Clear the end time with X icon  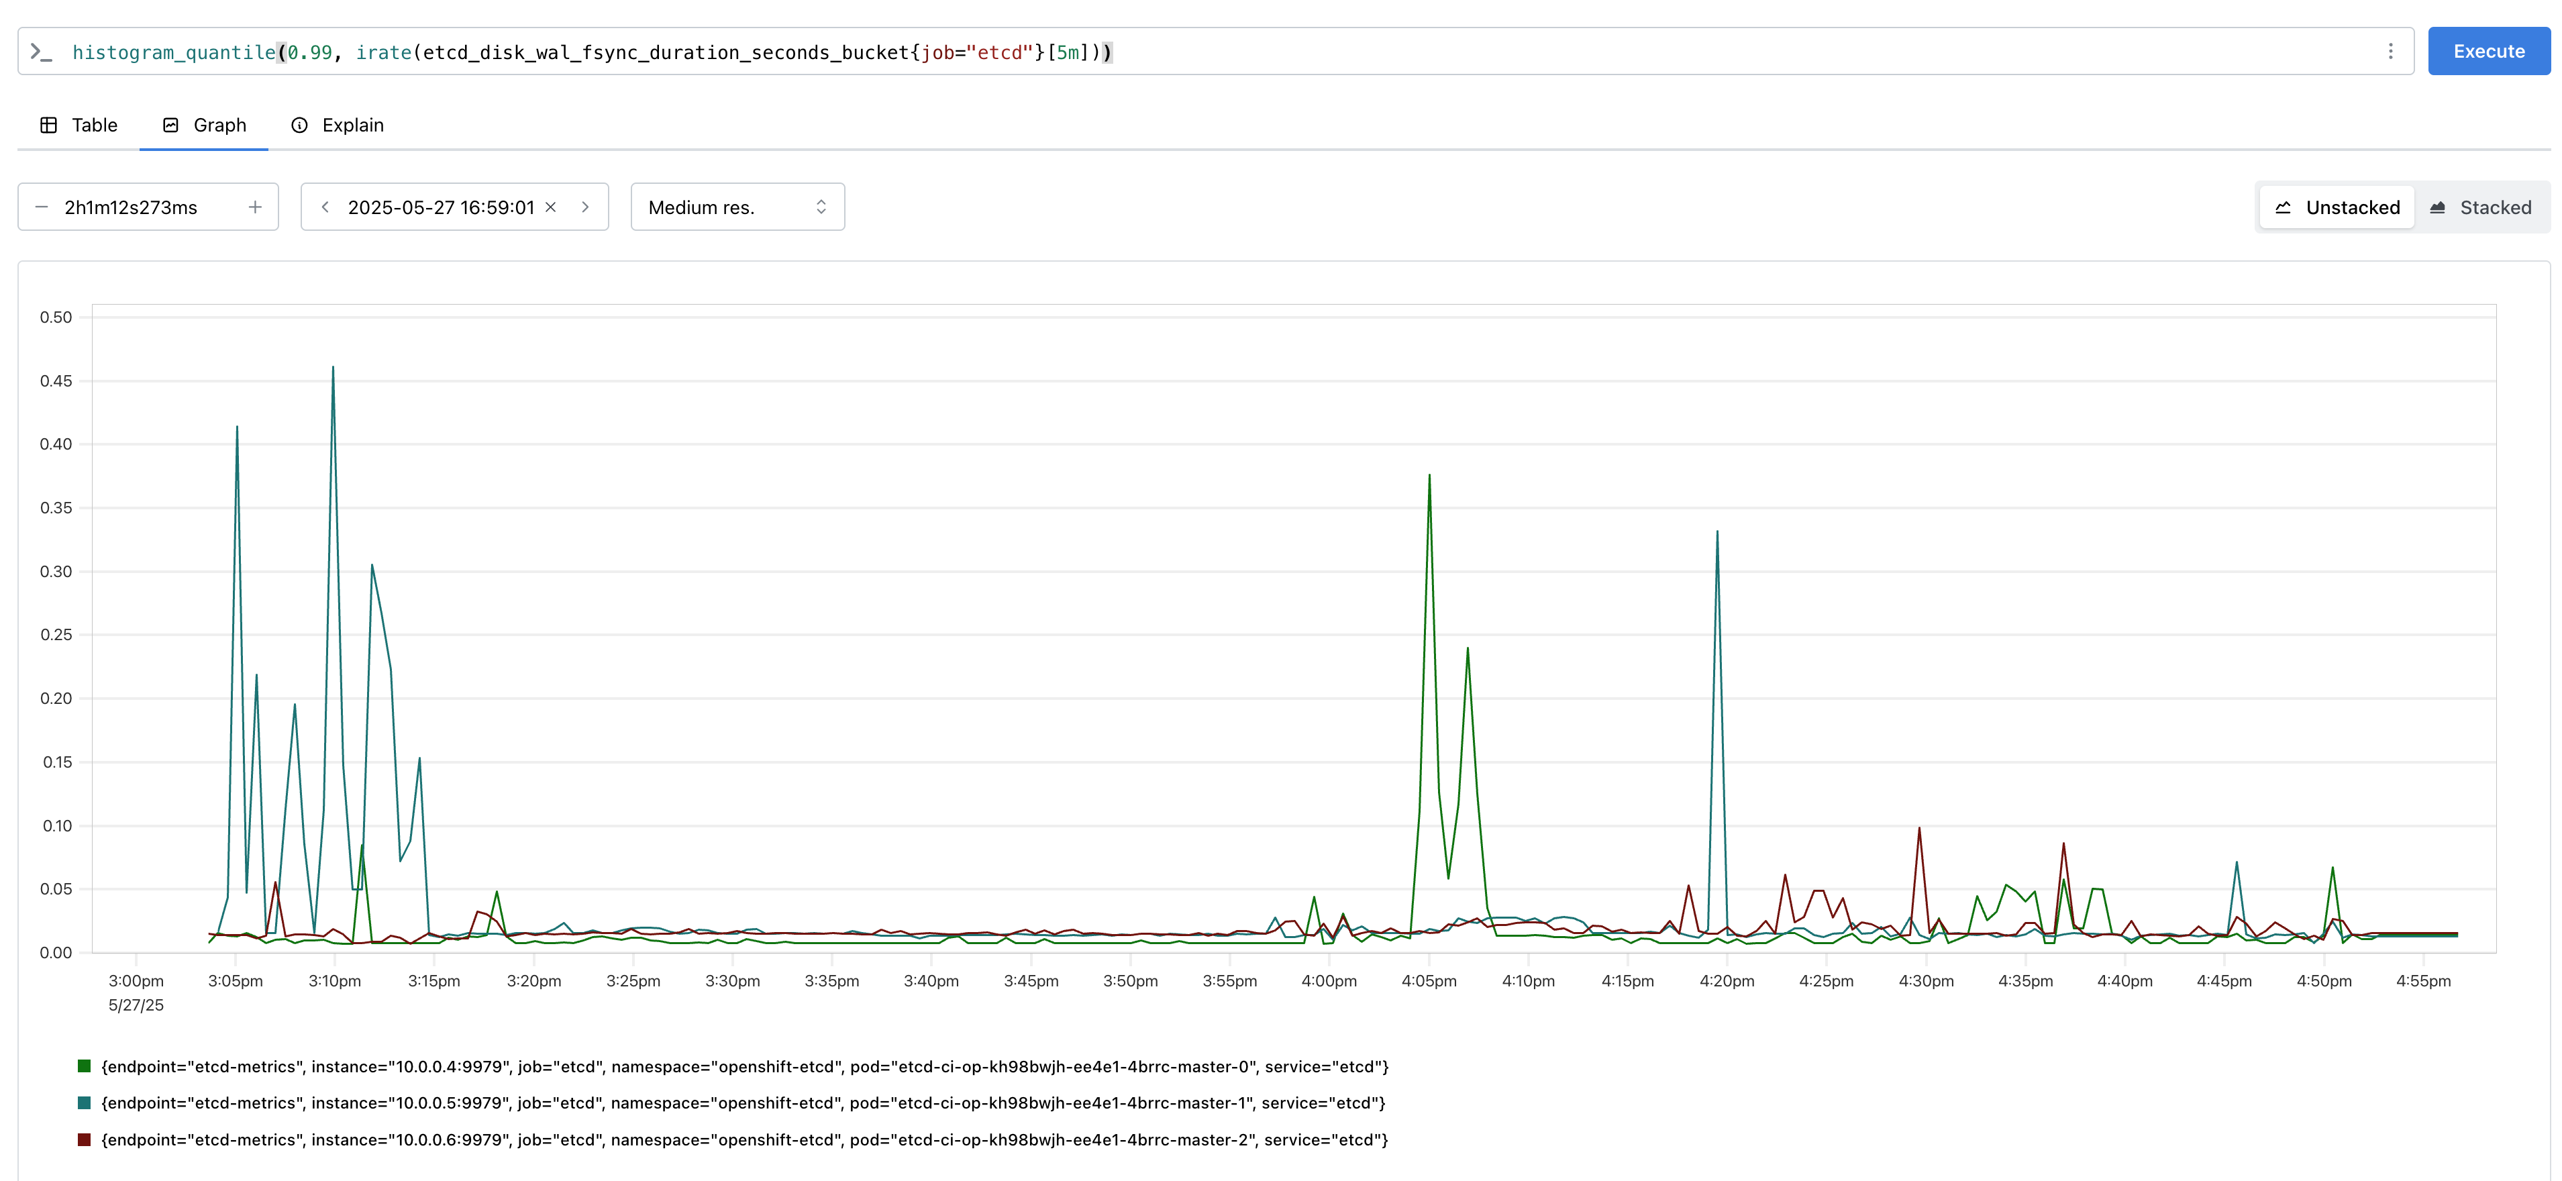coord(551,207)
